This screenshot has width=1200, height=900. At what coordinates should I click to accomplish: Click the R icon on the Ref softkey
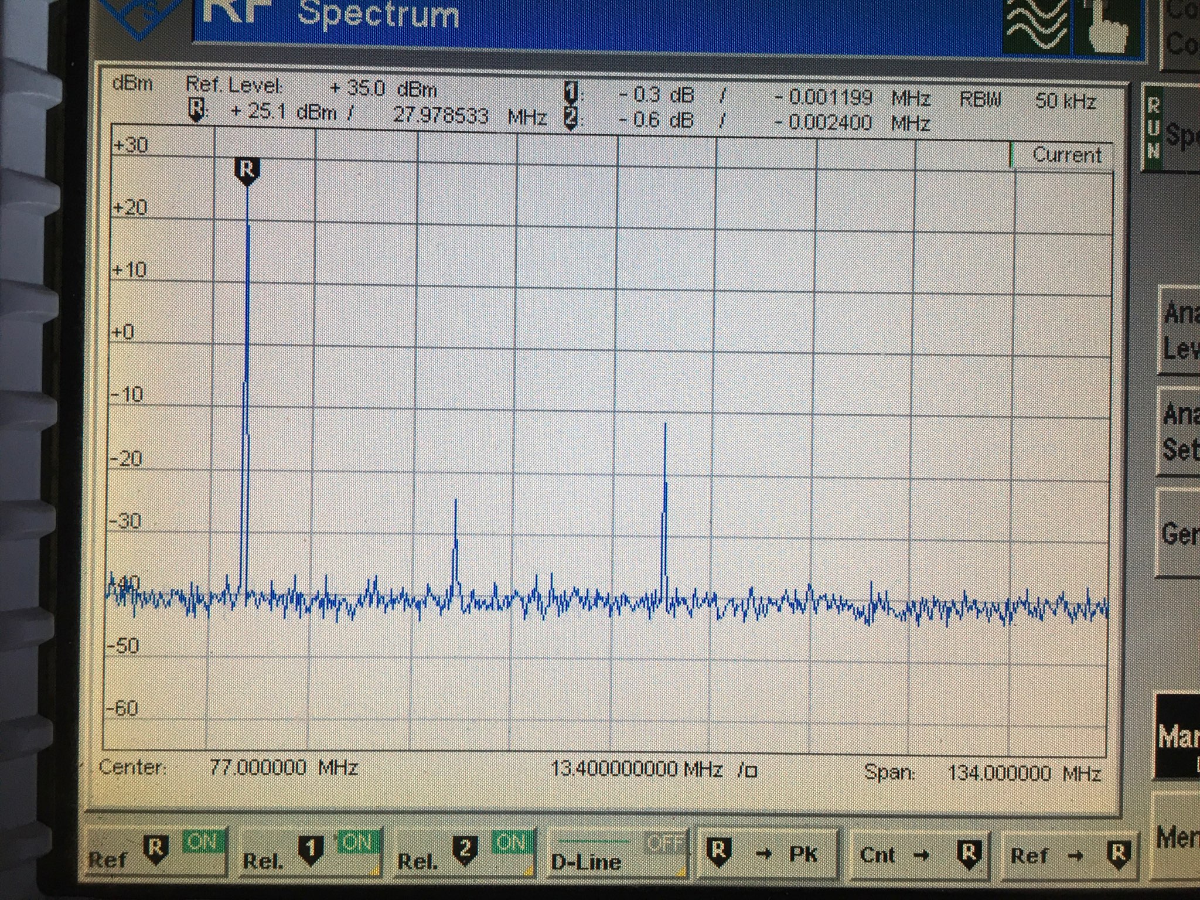(x=156, y=850)
